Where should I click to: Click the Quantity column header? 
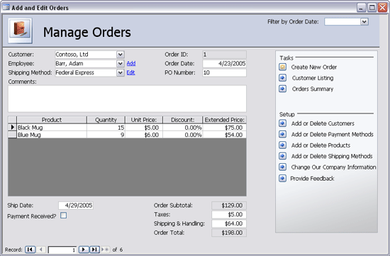pos(106,120)
